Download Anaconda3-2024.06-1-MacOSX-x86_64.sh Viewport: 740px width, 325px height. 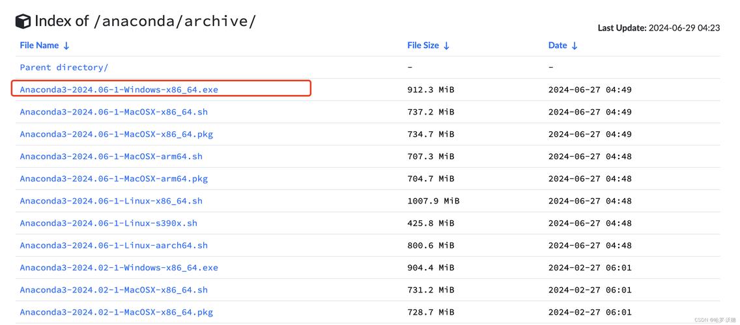114,112
